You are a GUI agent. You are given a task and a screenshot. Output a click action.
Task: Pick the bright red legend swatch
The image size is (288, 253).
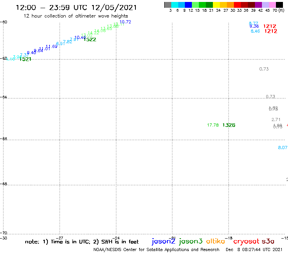237,5
